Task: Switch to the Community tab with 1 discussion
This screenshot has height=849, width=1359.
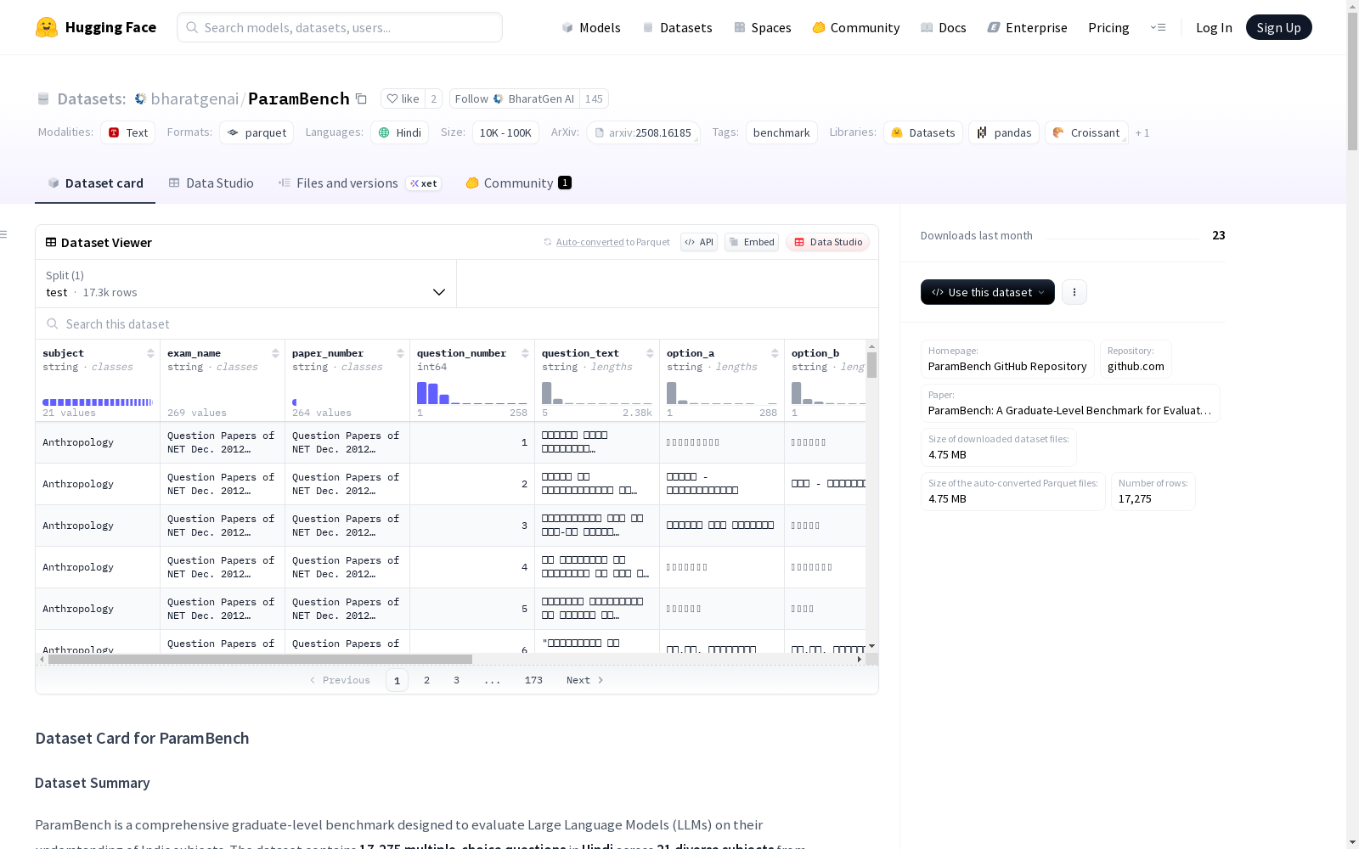Action: tap(519, 183)
